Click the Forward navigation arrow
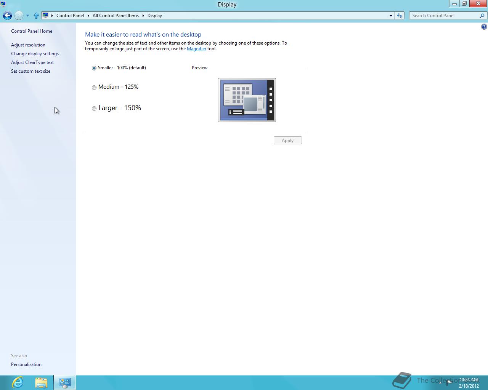This screenshot has width=488, height=390. (x=19, y=16)
